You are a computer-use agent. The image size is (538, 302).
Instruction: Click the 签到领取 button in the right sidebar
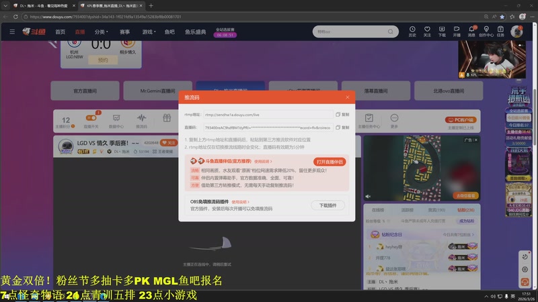pyautogui.click(x=518, y=179)
